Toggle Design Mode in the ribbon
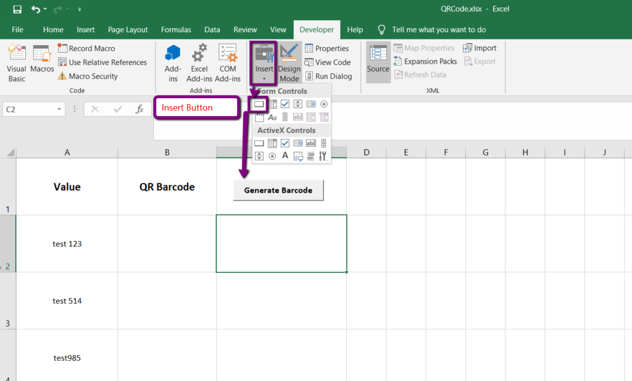 tap(288, 62)
